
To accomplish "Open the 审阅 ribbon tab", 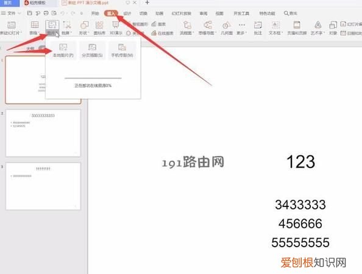I will pyautogui.click(x=204, y=13).
